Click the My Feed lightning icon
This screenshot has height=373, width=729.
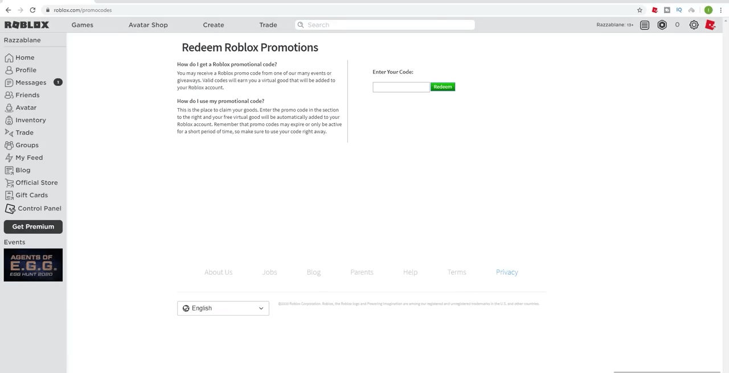tap(9, 158)
